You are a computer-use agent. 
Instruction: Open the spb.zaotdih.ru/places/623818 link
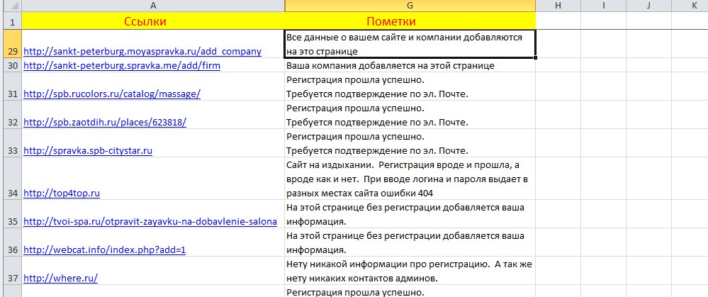(x=105, y=123)
